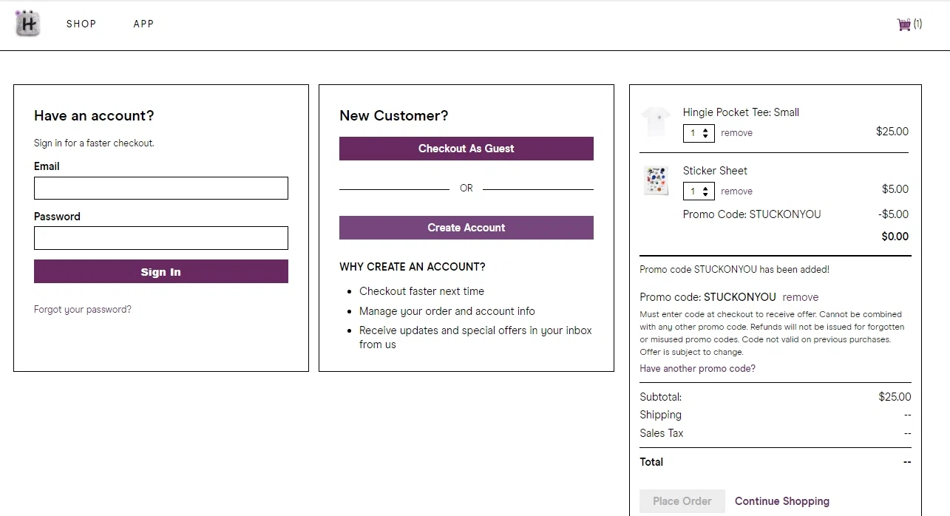Choose Checkout As Guest
950x516 pixels.
pyautogui.click(x=466, y=149)
